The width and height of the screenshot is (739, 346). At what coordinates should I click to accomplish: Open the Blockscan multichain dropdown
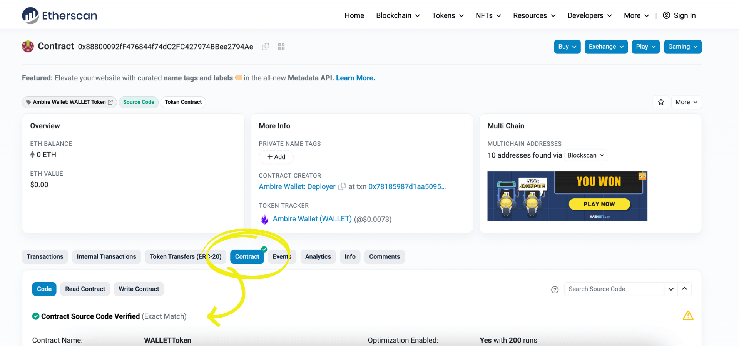click(585, 155)
